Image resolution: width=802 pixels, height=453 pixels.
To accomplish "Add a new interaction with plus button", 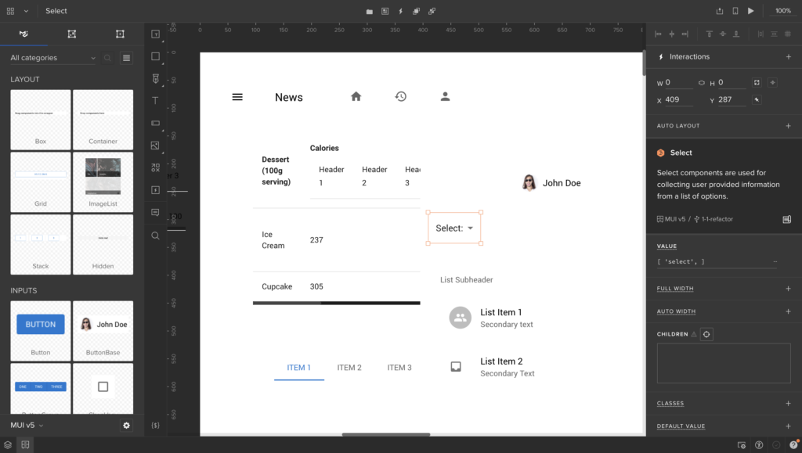I will pos(788,57).
